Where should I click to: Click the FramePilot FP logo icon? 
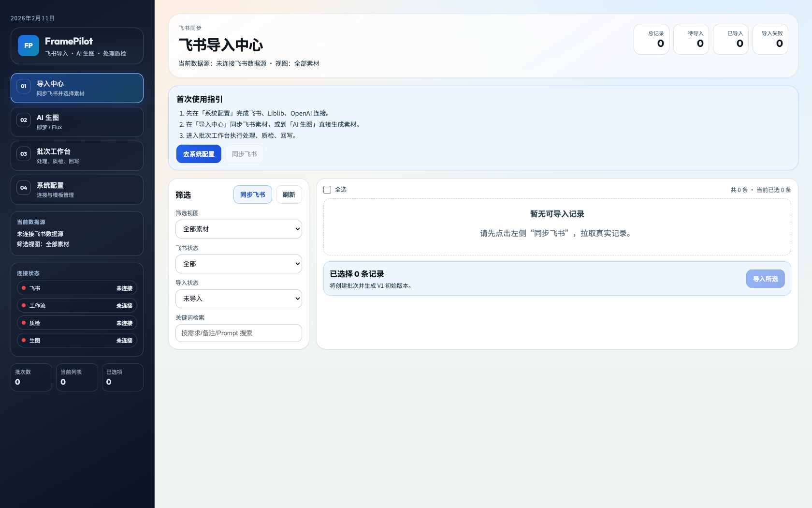pyautogui.click(x=28, y=45)
